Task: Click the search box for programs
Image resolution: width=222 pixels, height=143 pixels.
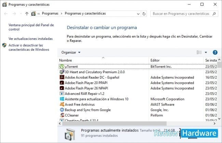Action: pyautogui.click(x=184, y=14)
